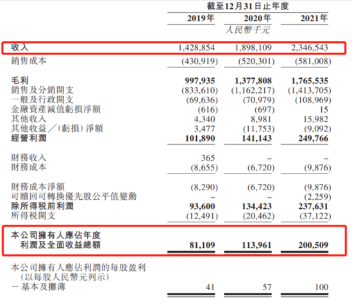Click 2021 revenue value 2,346,543
This screenshot has height=301, width=352.
pyautogui.click(x=310, y=47)
